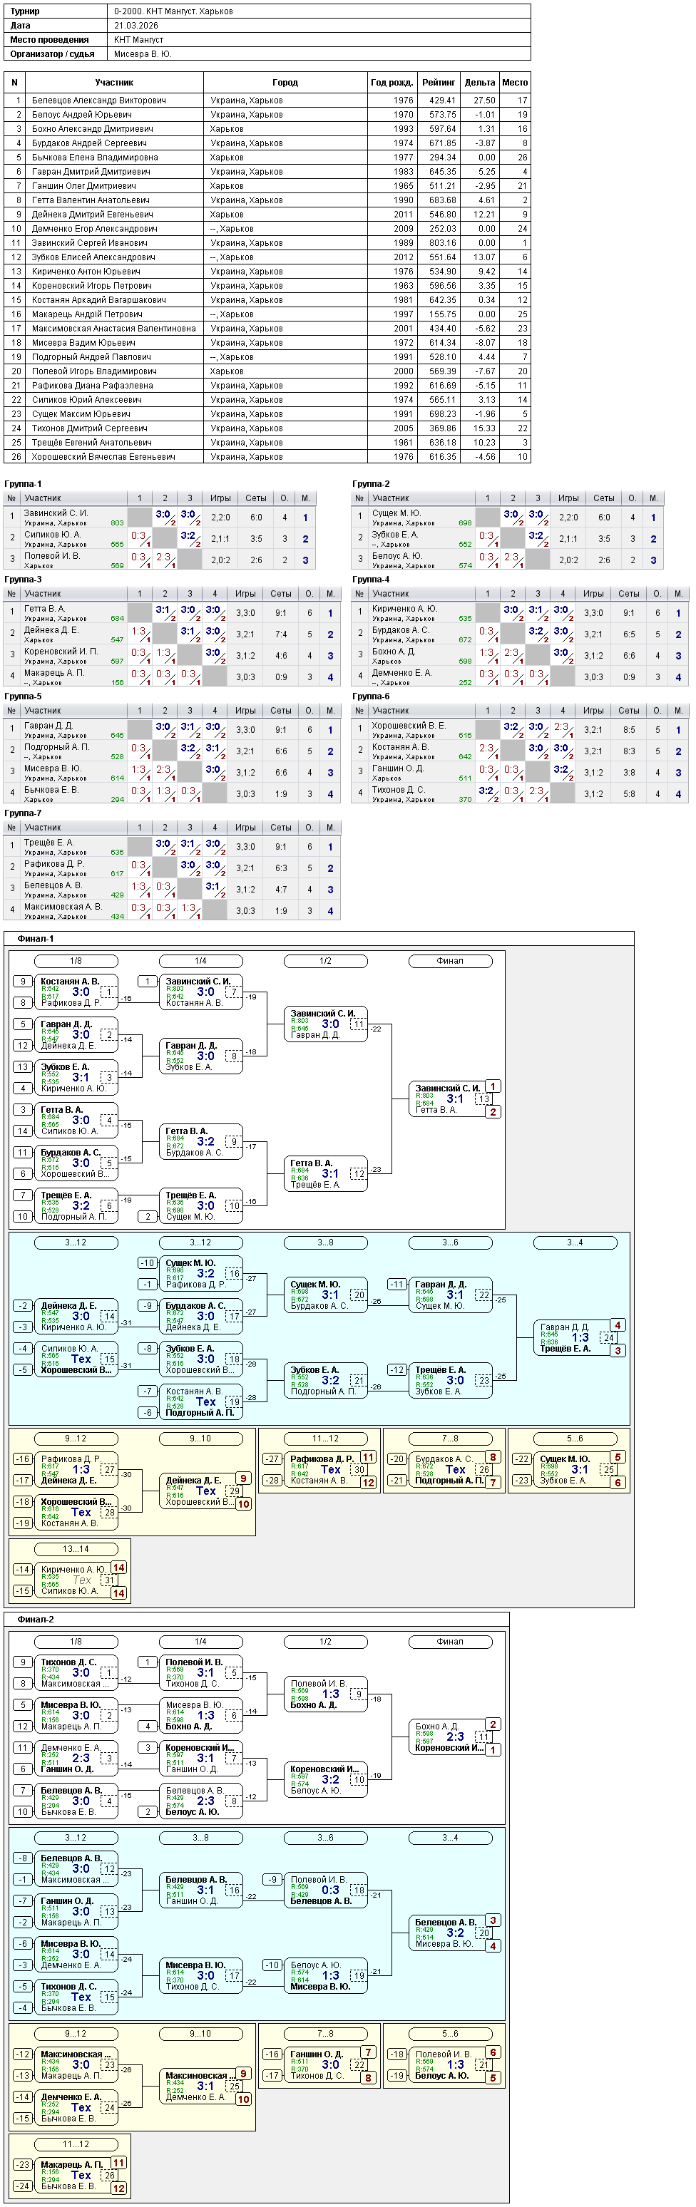Image resolution: width=696 pixels, height=2207 pixels.
Task: Click the "1/8" round label in Финал-1
Action: tap(76, 961)
